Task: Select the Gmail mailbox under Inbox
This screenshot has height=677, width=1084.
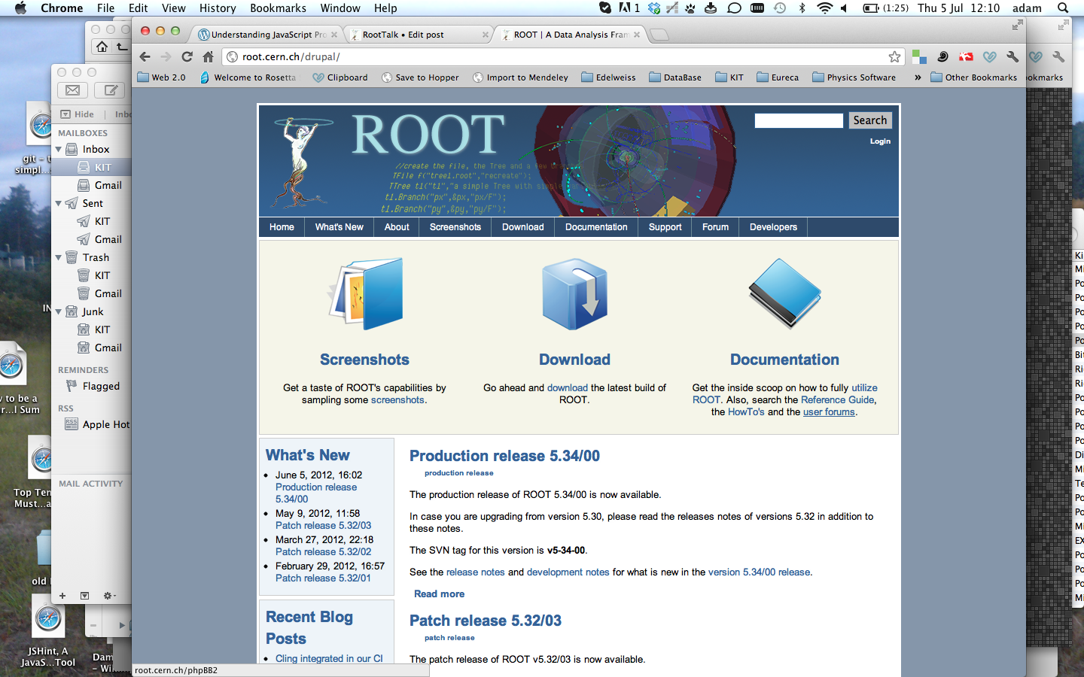Action: point(108,185)
